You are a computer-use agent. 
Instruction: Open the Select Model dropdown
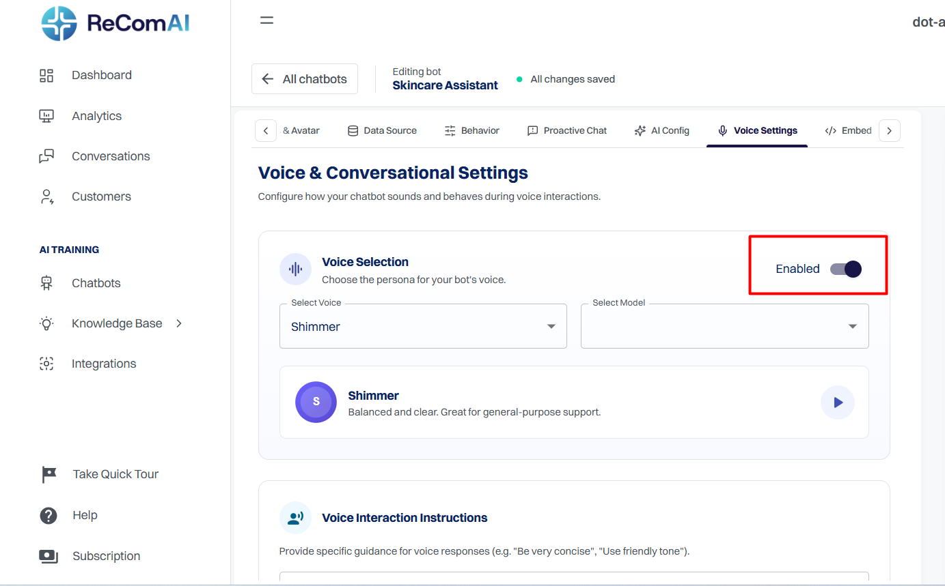724,326
